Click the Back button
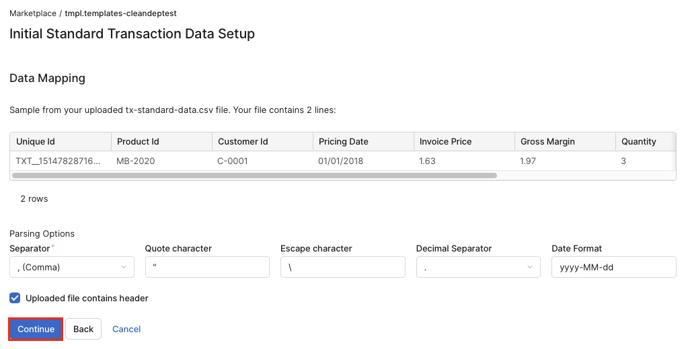Viewport: 690px width, 349px height. [x=83, y=329]
